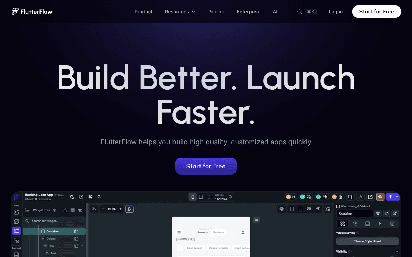This screenshot has width=412, height=257.
Task: Click the info icon beside Widget Tree
Action: point(54,210)
